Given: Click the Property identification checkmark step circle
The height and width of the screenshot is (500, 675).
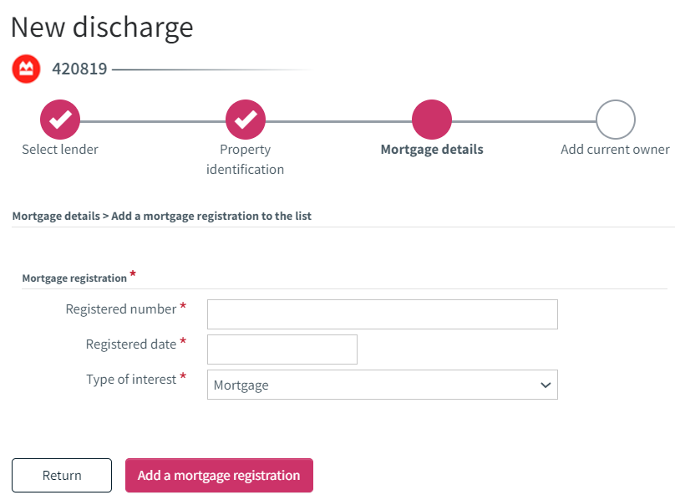Looking at the screenshot, I should point(246,120).
